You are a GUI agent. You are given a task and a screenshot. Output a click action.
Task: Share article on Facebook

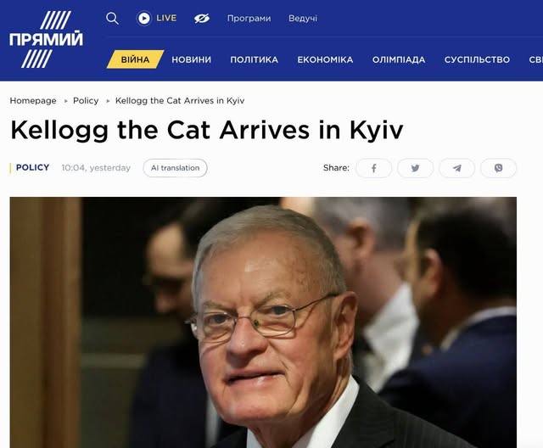coord(373,168)
